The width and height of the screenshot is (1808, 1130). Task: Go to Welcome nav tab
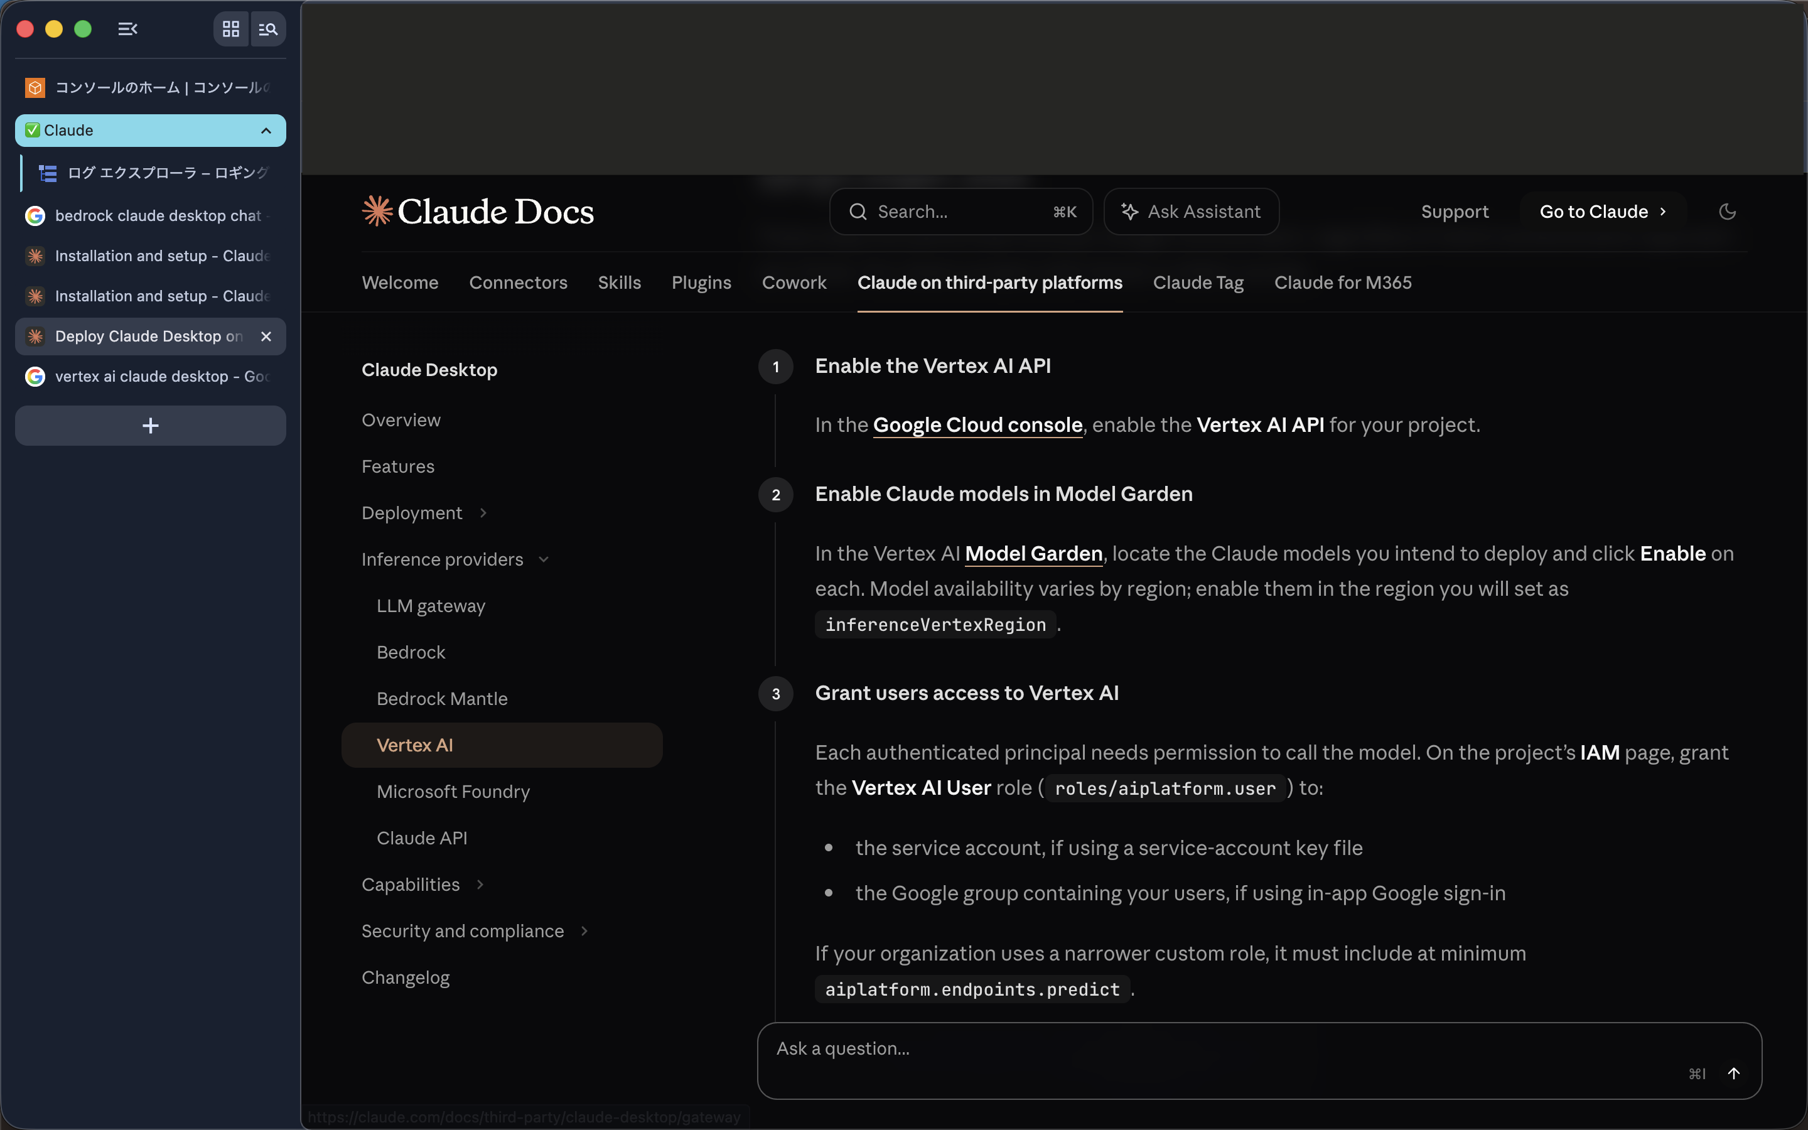click(x=400, y=282)
